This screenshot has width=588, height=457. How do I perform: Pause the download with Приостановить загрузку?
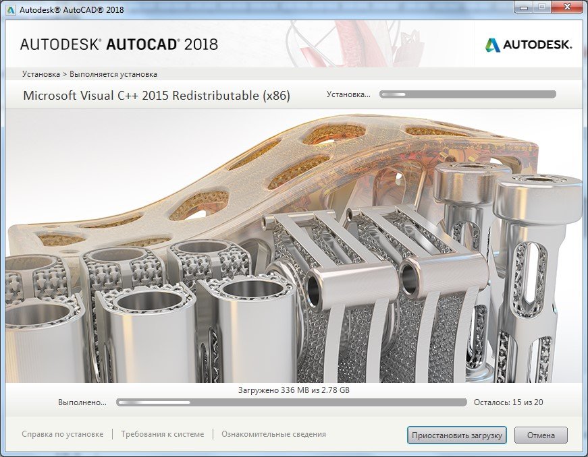pyautogui.click(x=457, y=435)
